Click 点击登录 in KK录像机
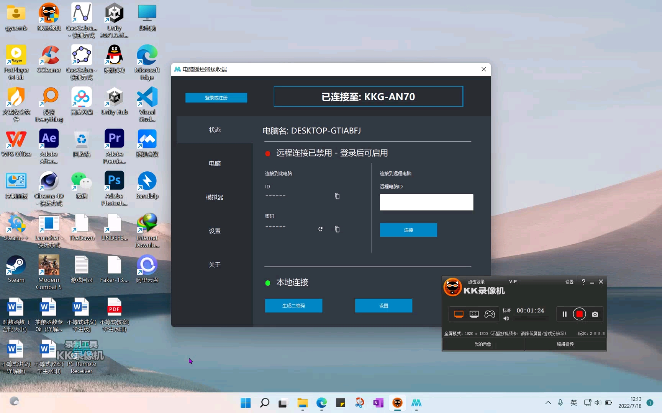The image size is (662, 413). coord(476,282)
